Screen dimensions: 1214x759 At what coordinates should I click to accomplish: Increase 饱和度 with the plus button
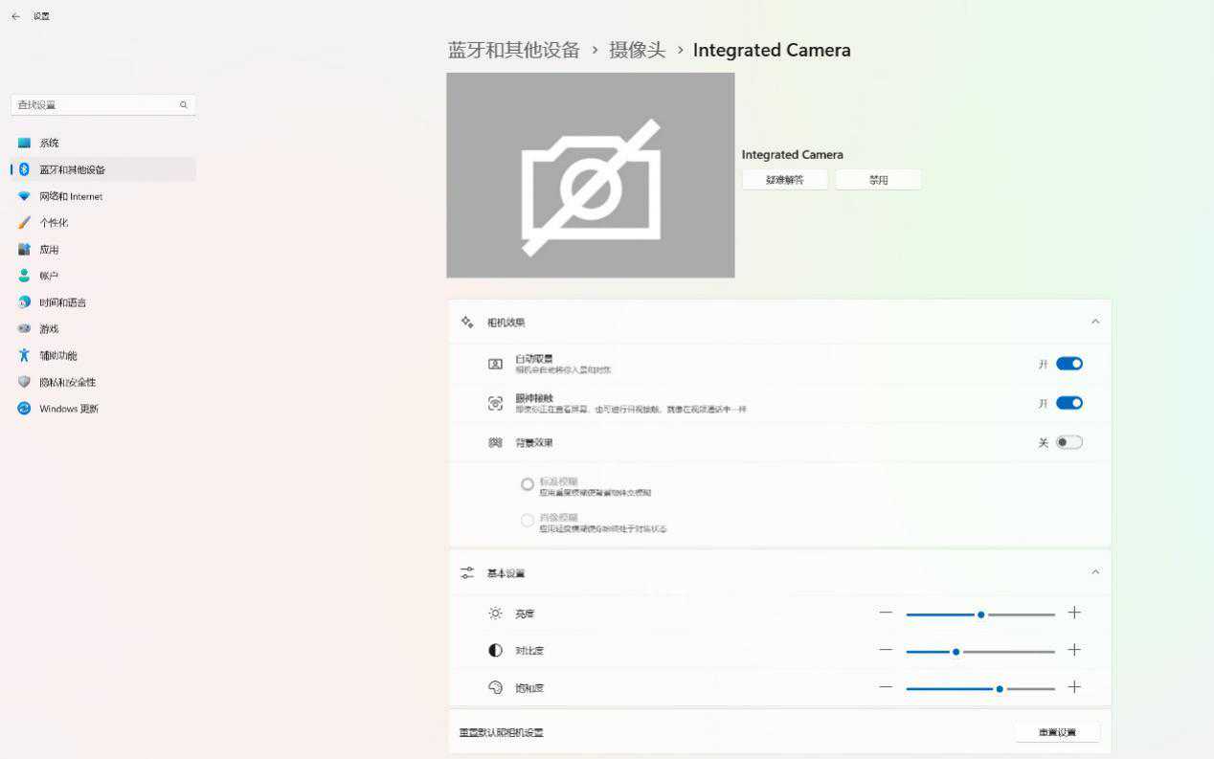[1074, 687]
